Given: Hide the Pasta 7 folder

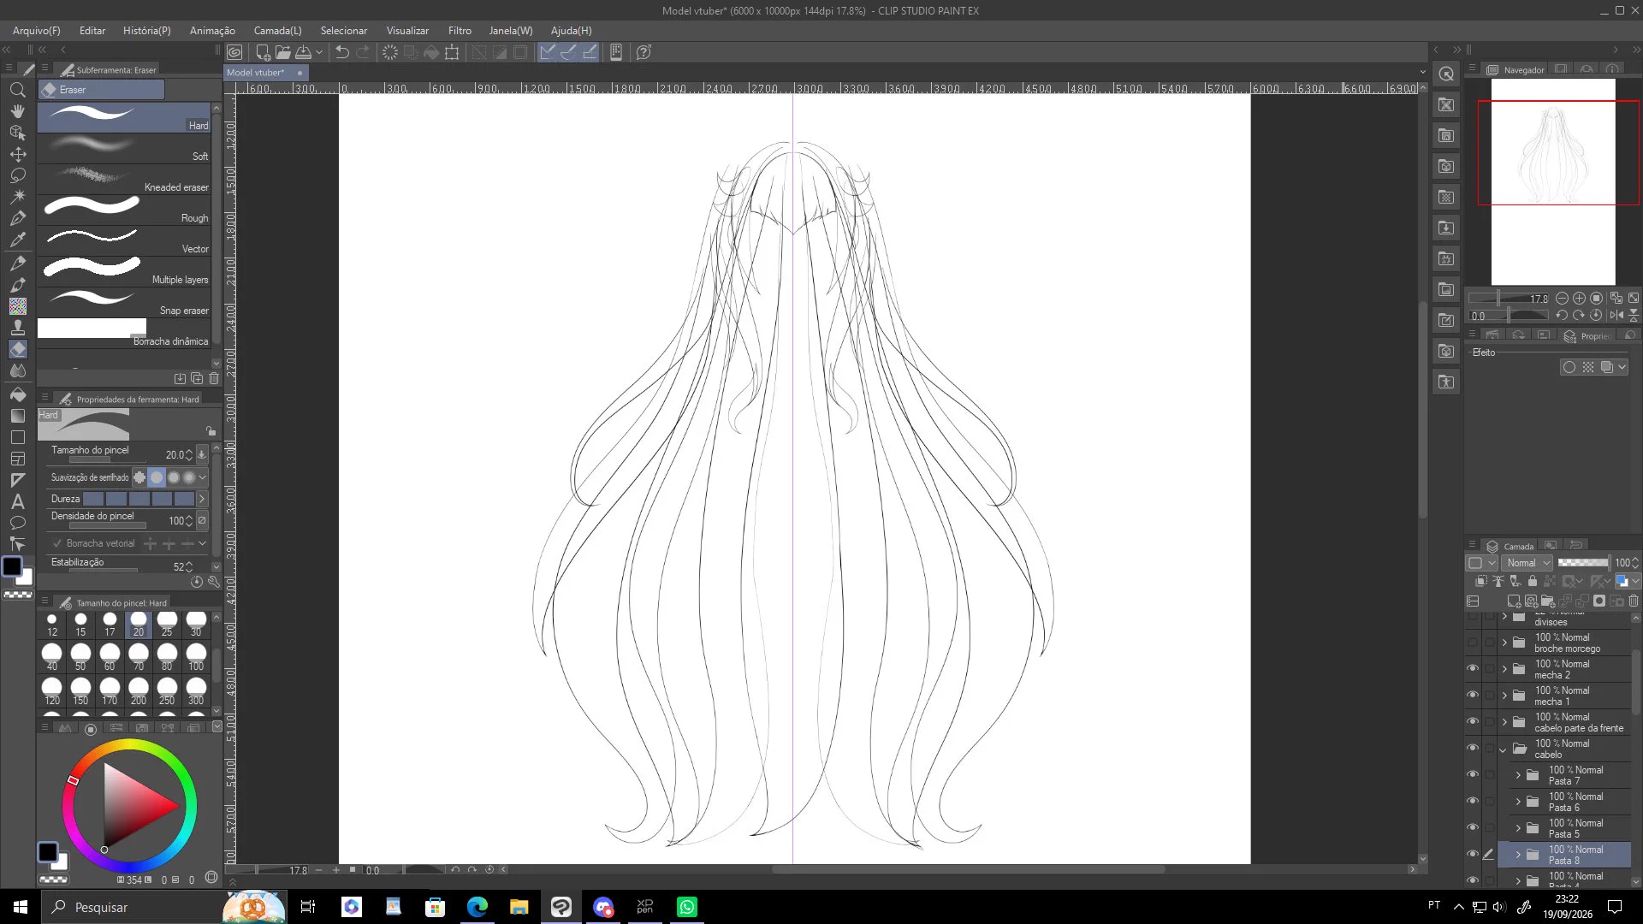Looking at the screenshot, I should coord(1473,775).
